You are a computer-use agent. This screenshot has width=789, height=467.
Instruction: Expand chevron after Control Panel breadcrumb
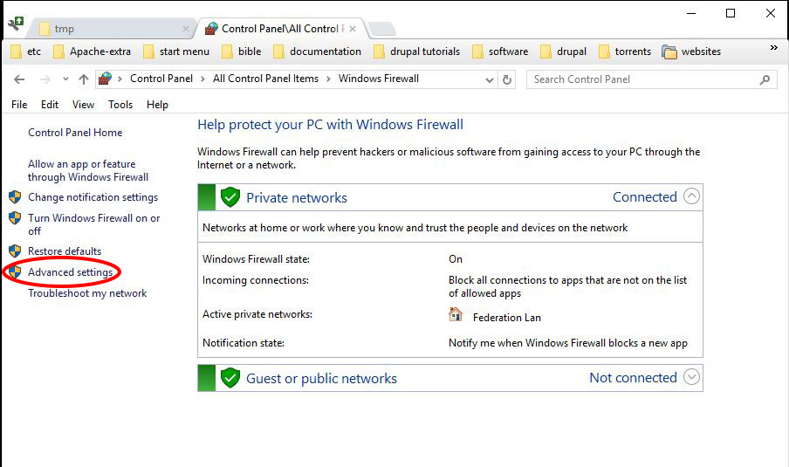click(x=202, y=79)
